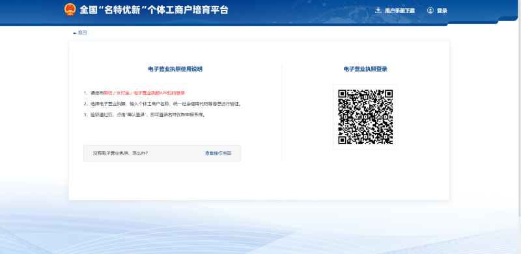The height and width of the screenshot is (254, 521).
Task: Click the platform title 全国名特优新个体工商户培育平台
Action: click(154, 10)
